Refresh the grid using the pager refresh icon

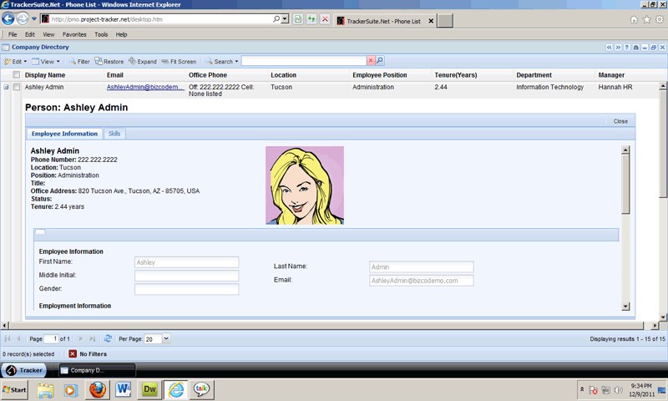click(x=108, y=338)
